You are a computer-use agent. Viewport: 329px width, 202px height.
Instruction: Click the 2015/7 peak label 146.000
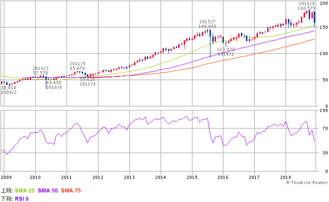tap(207, 26)
